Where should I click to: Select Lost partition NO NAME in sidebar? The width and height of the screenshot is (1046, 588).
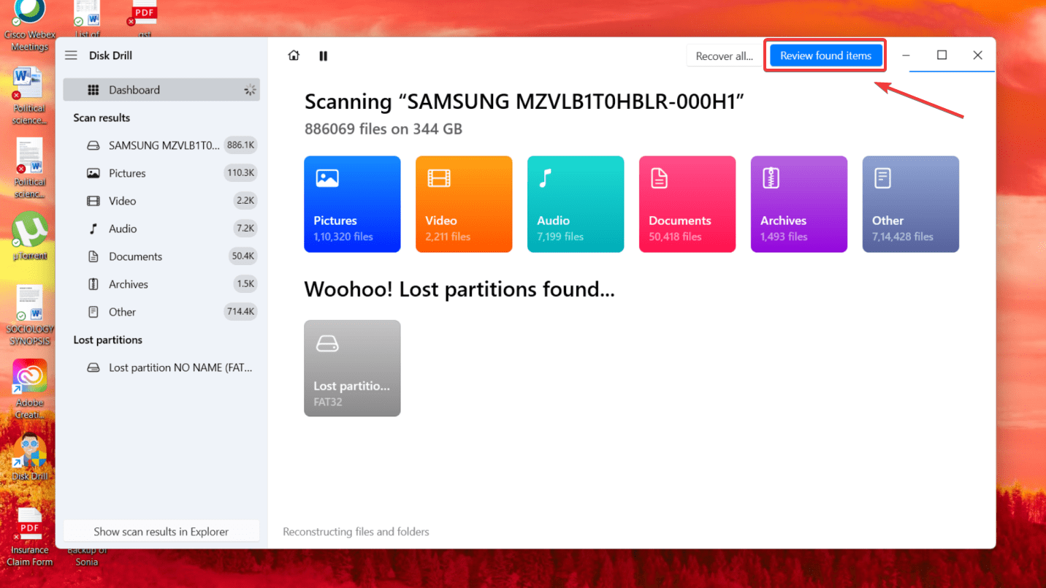tap(161, 367)
